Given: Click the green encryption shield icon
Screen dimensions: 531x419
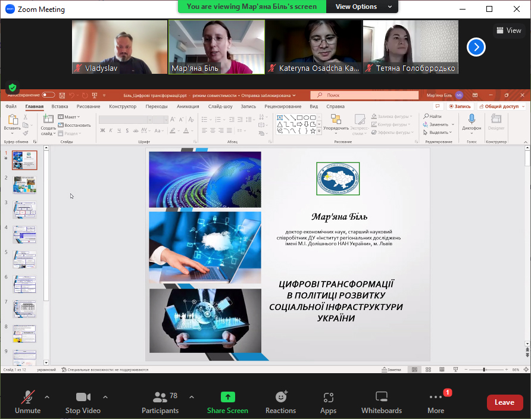Looking at the screenshot, I should click(x=13, y=87).
